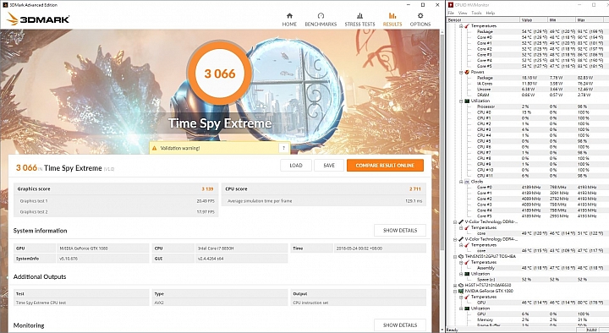Image resolution: width=609 pixels, height=333 pixels.
Task: Open the OPTIONS tab
Action: pos(420,19)
